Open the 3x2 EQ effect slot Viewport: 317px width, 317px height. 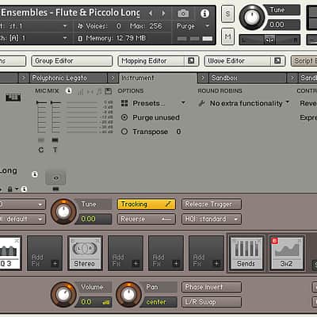click(x=287, y=253)
